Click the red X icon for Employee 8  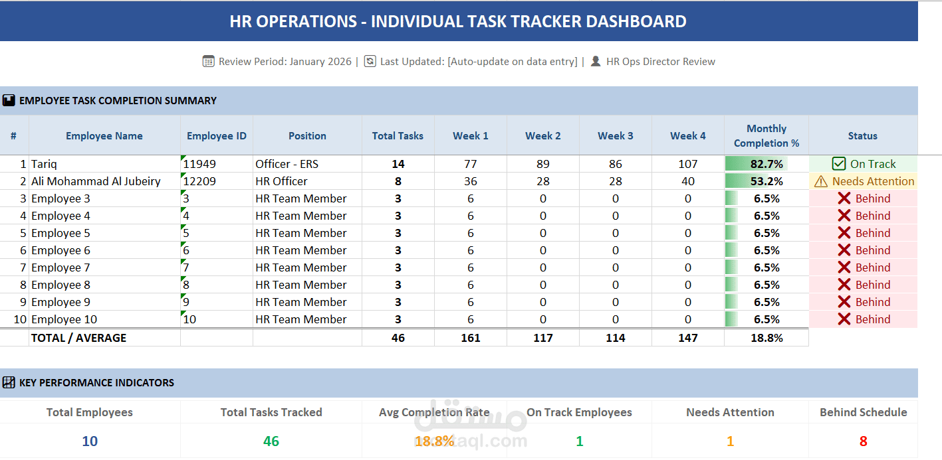pyautogui.click(x=844, y=284)
